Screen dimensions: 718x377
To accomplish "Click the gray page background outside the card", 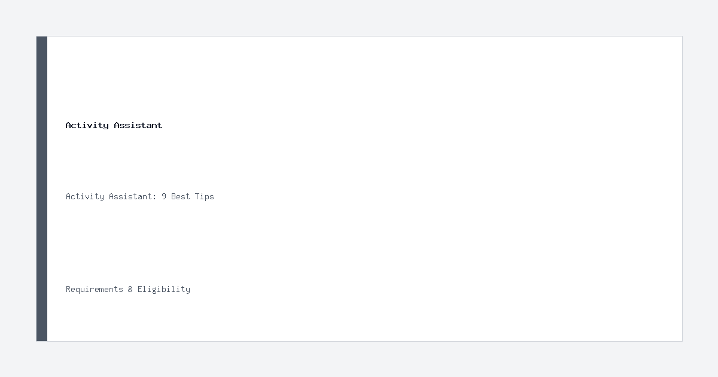I will pyautogui.click(x=359, y=18).
